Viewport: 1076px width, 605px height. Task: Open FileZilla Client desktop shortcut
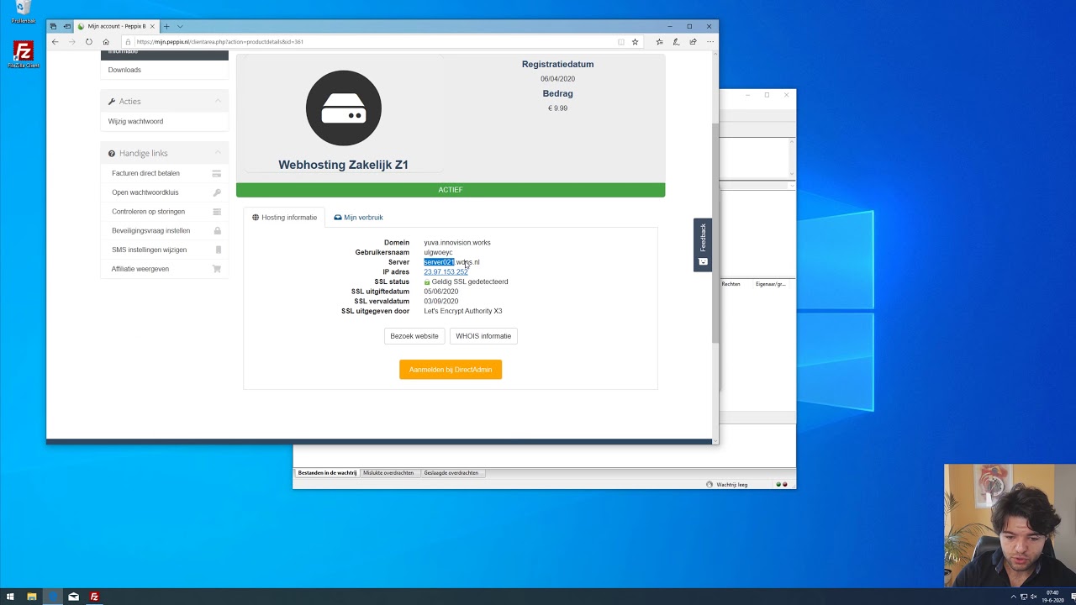point(24,55)
